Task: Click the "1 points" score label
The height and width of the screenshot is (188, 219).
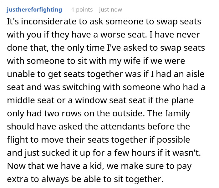Action: [x=82, y=10]
